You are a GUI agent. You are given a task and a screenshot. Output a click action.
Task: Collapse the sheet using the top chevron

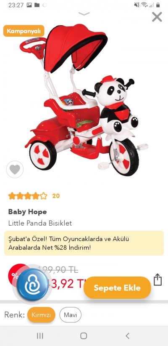pos(84,14)
